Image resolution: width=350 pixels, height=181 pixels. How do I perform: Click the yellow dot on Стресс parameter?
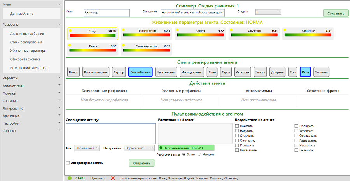click(x=178, y=30)
